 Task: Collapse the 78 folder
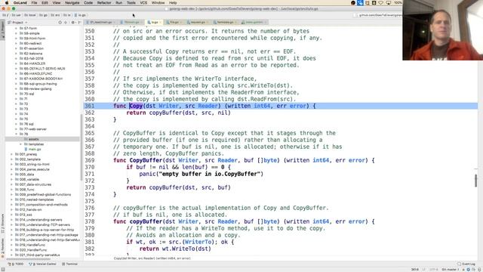pos(17,134)
